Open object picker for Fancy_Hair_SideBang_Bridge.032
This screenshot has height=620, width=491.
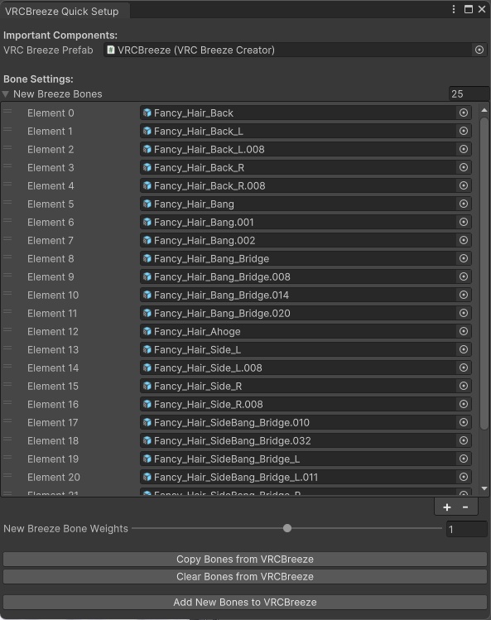pyautogui.click(x=464, y=440)
